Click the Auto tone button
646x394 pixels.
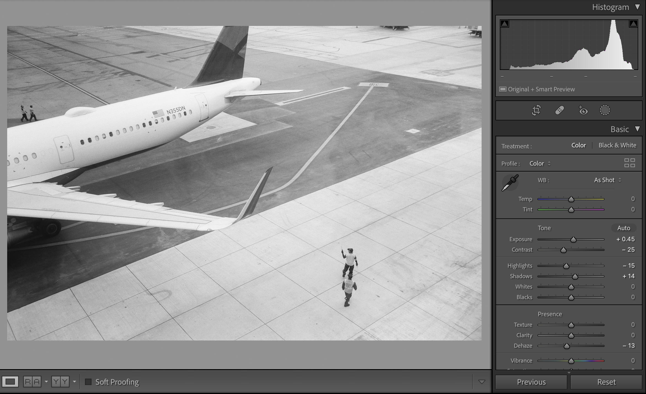point(624,228)
